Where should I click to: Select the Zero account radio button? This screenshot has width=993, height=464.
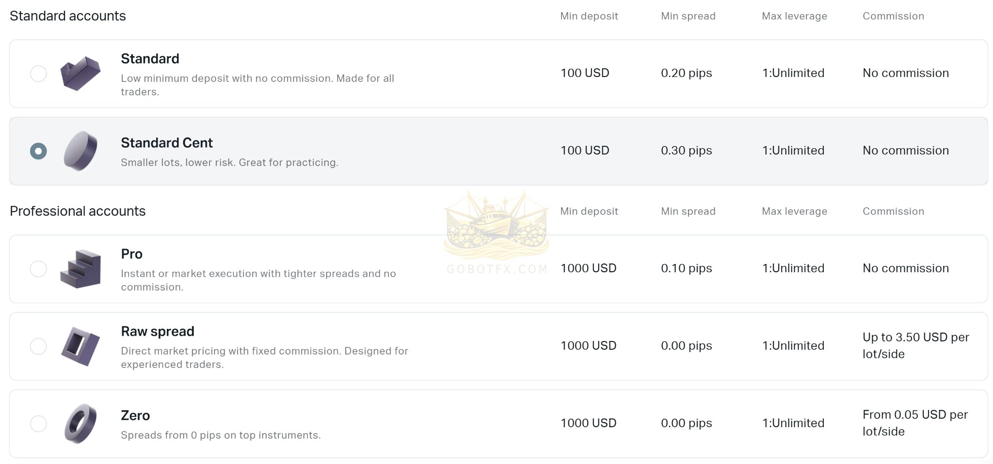(x=39, y=423)
